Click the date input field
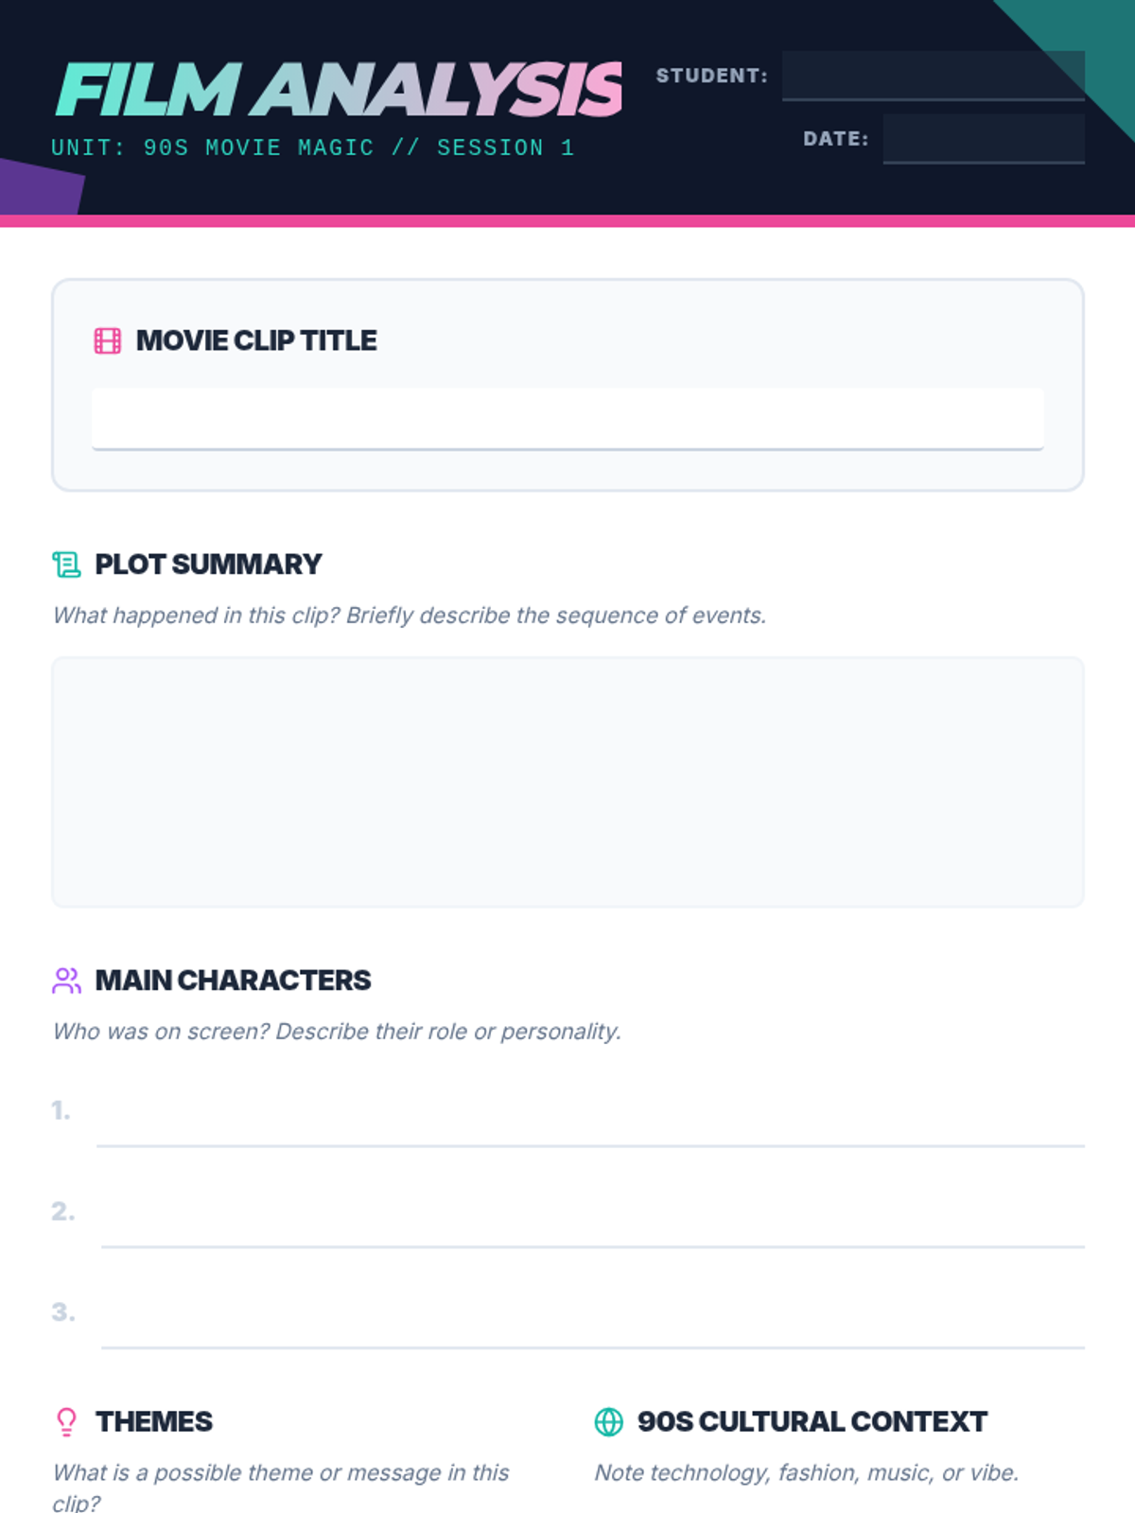Image resolution: width=1135 pixels, height=1513 pixels. [x=984, y=139]
